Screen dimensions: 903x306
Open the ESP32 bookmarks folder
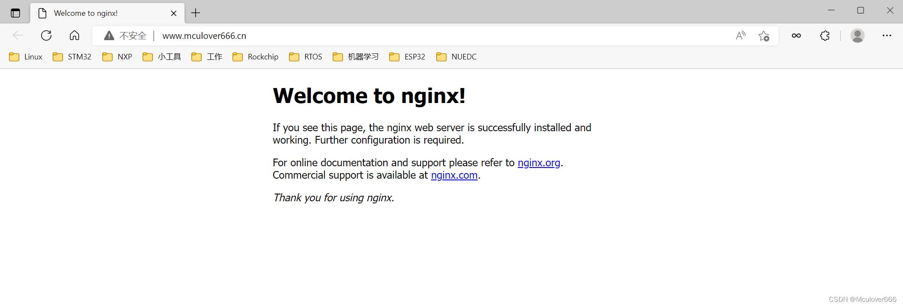407,57
